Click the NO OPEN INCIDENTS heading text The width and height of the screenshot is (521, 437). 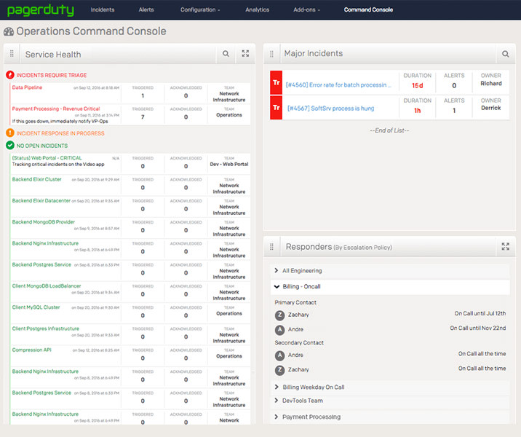pos(42,146)
